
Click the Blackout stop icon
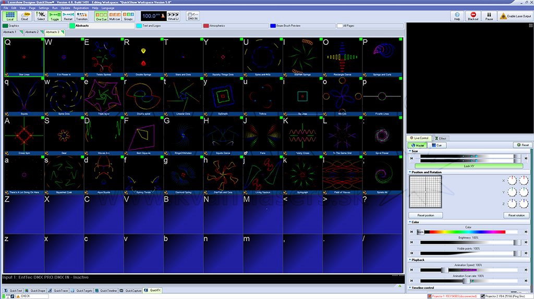(x=473, y=16)
